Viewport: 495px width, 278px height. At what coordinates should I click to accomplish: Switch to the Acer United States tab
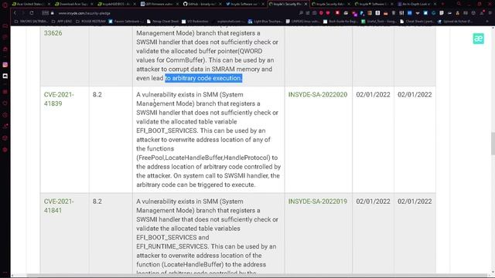coord(30,4)
